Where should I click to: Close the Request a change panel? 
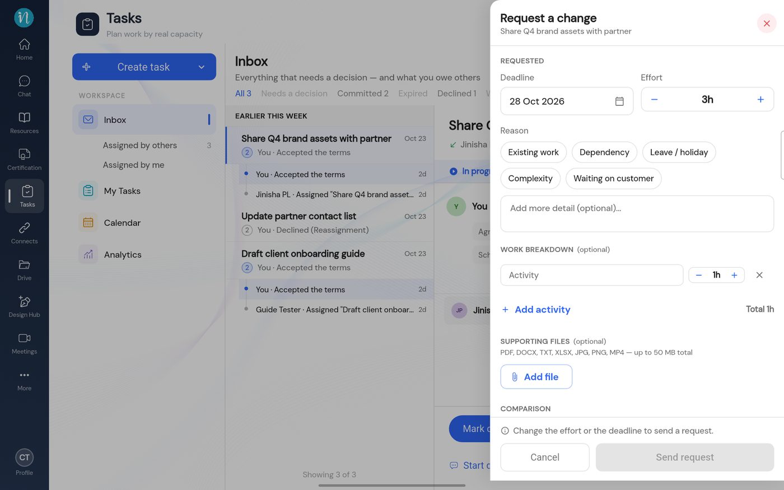click(x=767, y=24)
